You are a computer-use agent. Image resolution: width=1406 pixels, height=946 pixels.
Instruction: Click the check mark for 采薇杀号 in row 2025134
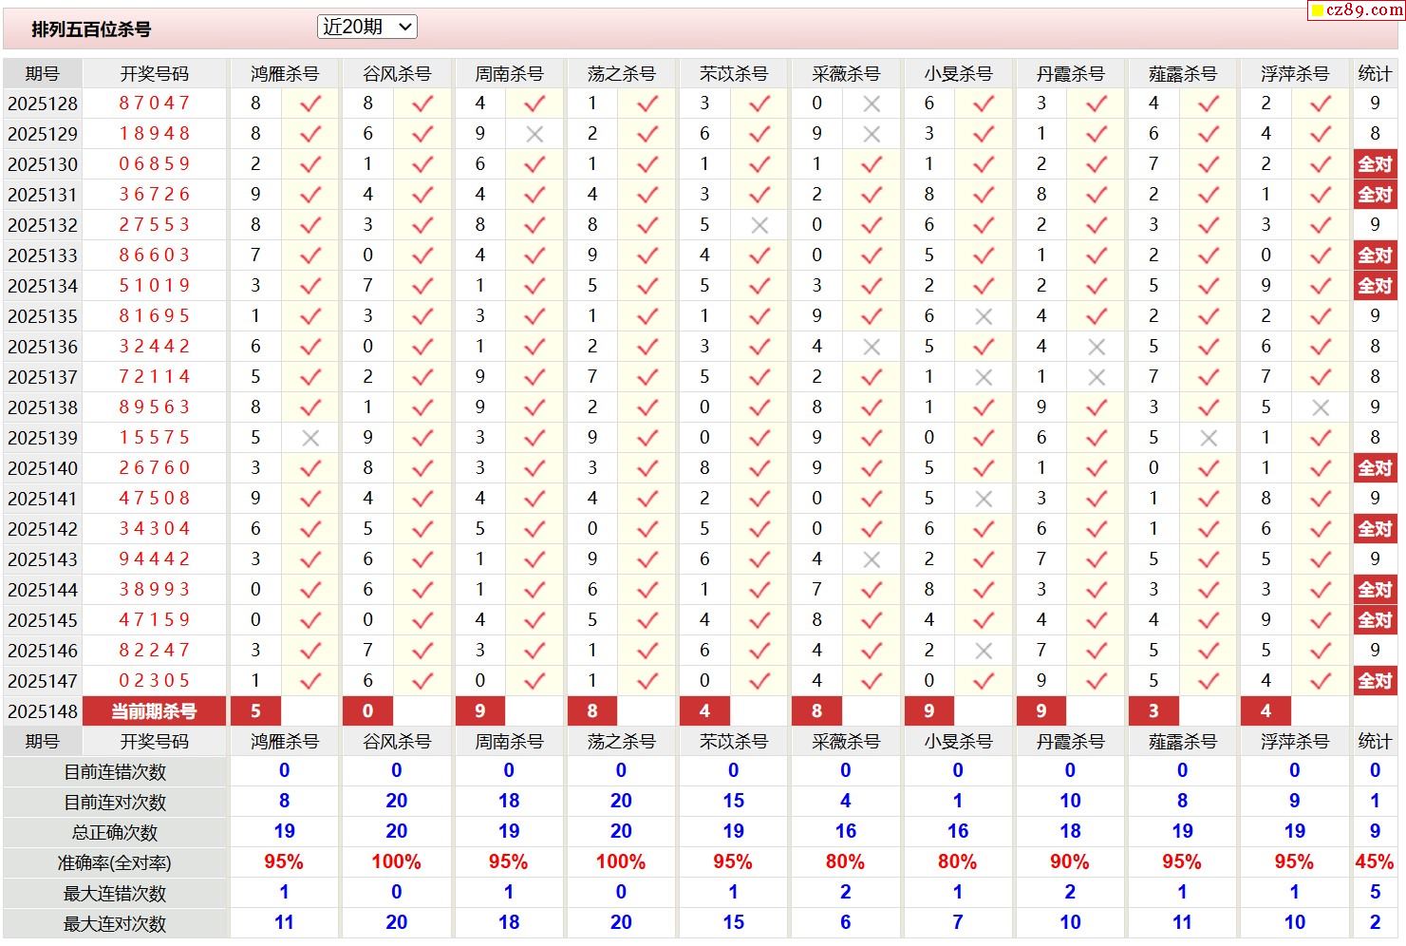(872, 286)
